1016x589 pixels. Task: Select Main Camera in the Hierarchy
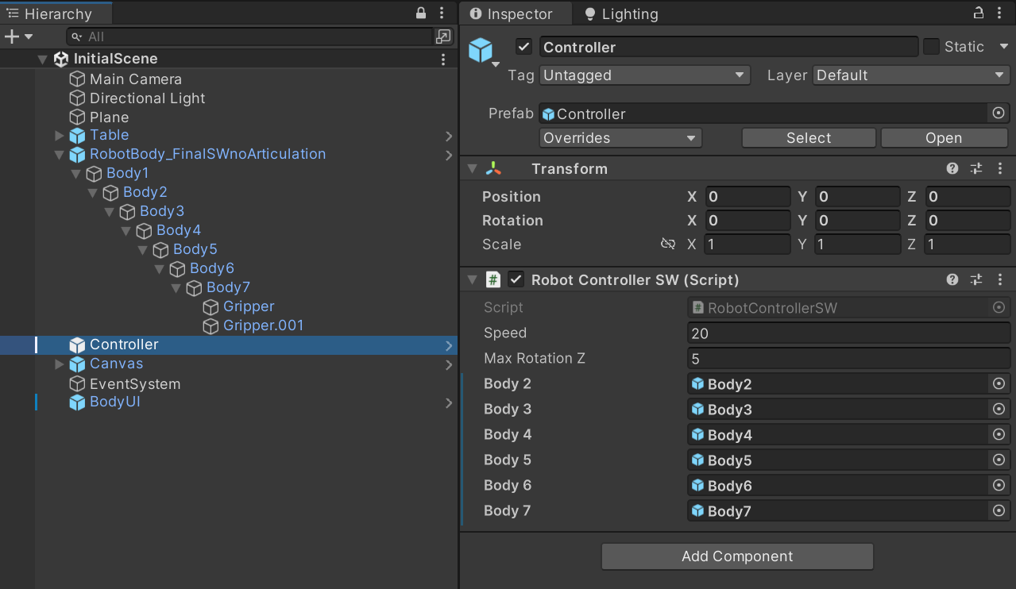coord(135,79)
